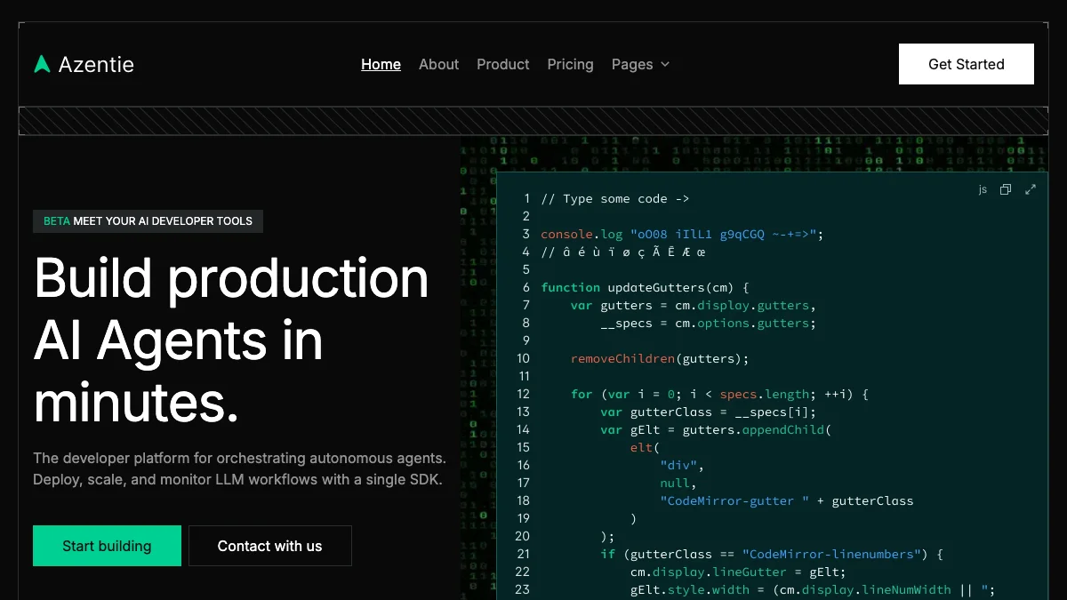
Task: Click the Get Started button
Action: [x=967, y=64]
